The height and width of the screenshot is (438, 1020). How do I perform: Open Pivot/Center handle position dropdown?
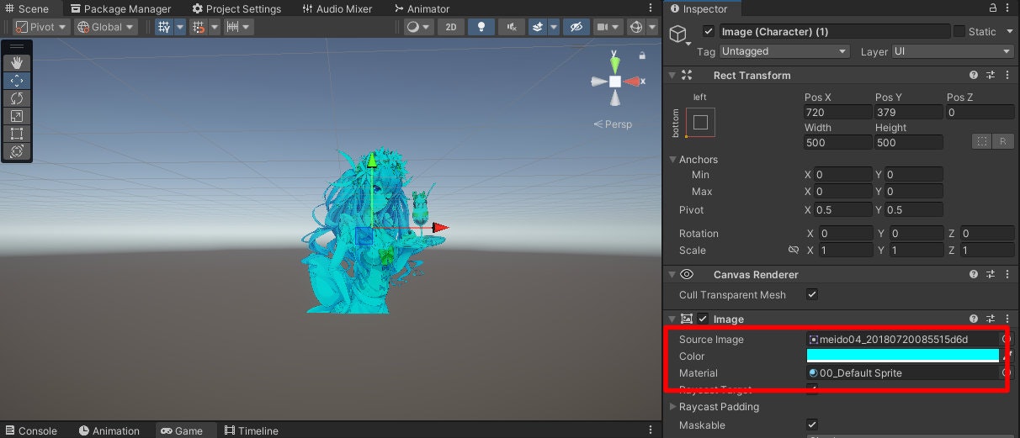pos(40,27)
